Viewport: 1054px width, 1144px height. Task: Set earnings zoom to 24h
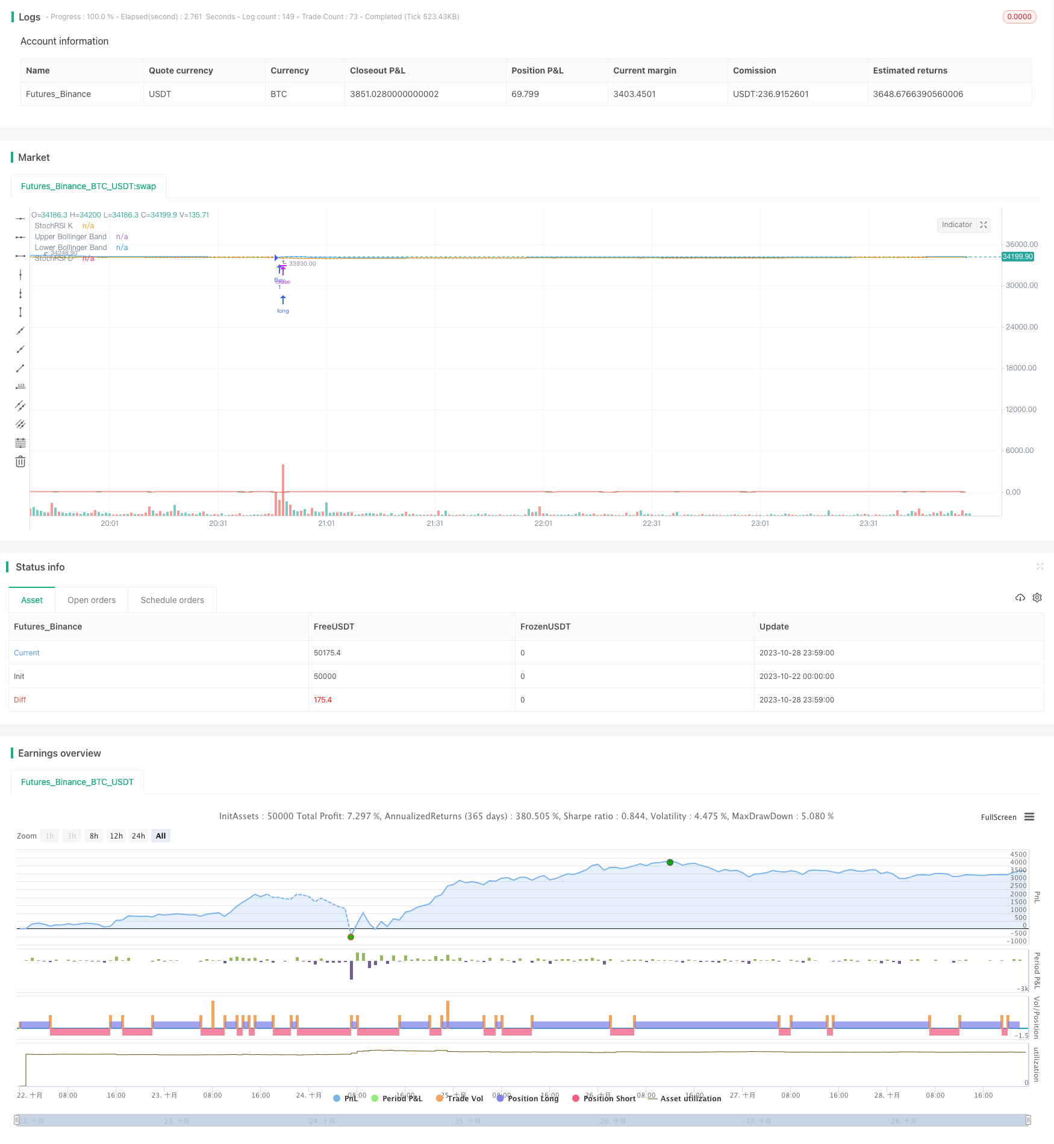click(x=139, y=836)
